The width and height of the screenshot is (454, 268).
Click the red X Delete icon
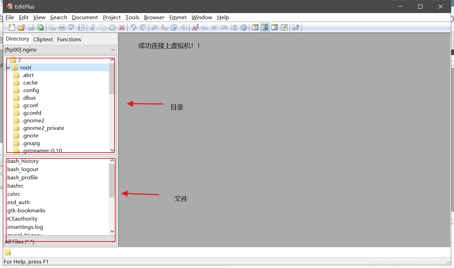122,27
